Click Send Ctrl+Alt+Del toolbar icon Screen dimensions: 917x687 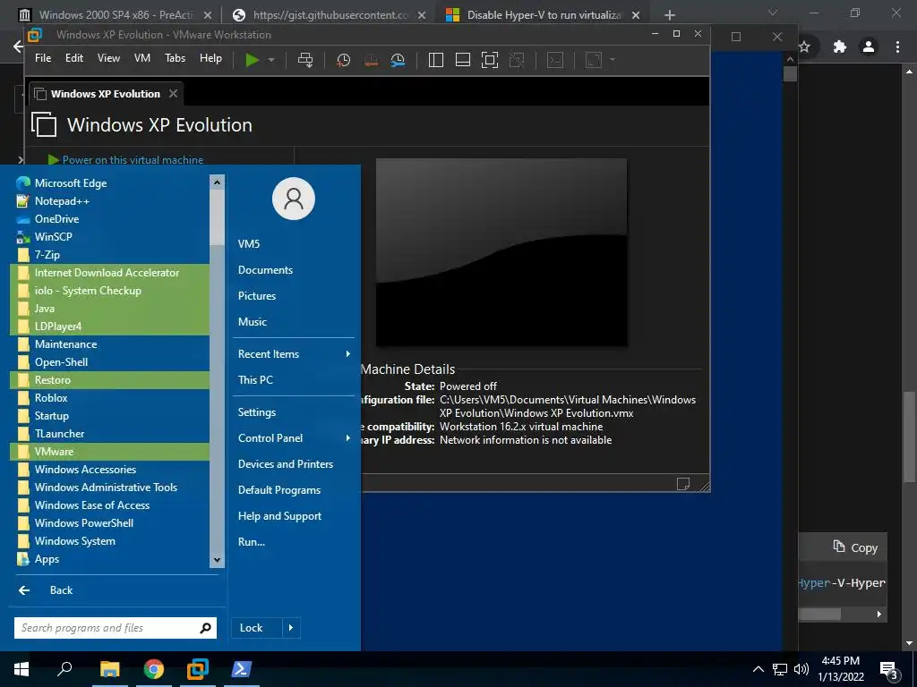pyautogui.click(x=305, y=60)
